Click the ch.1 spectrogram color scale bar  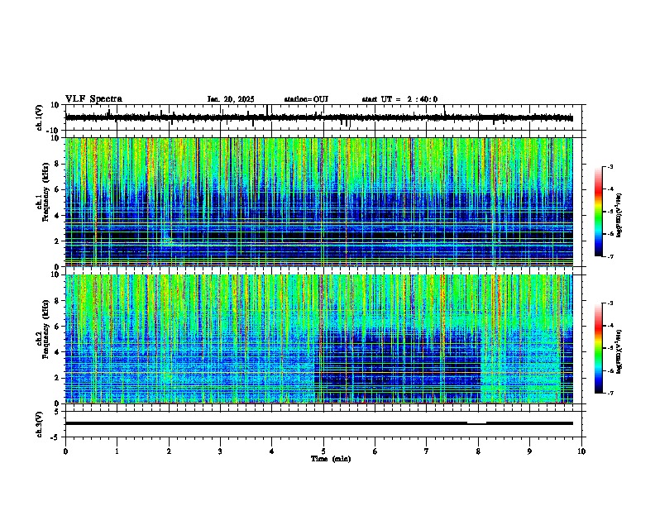(x=599, y=212)
